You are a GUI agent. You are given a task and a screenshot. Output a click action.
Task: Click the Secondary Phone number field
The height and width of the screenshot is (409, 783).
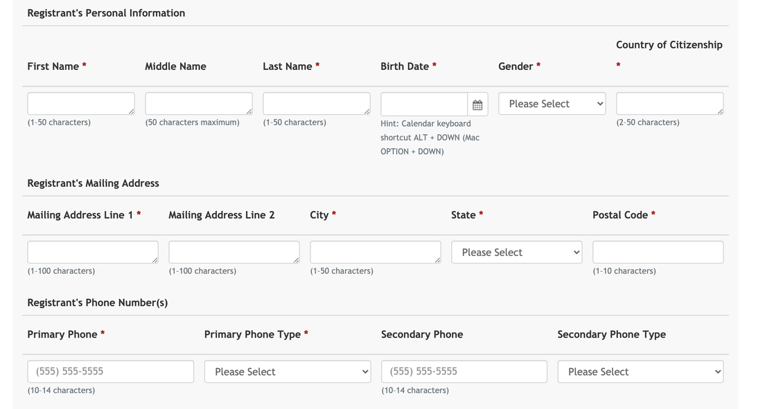tap(464, 372)
